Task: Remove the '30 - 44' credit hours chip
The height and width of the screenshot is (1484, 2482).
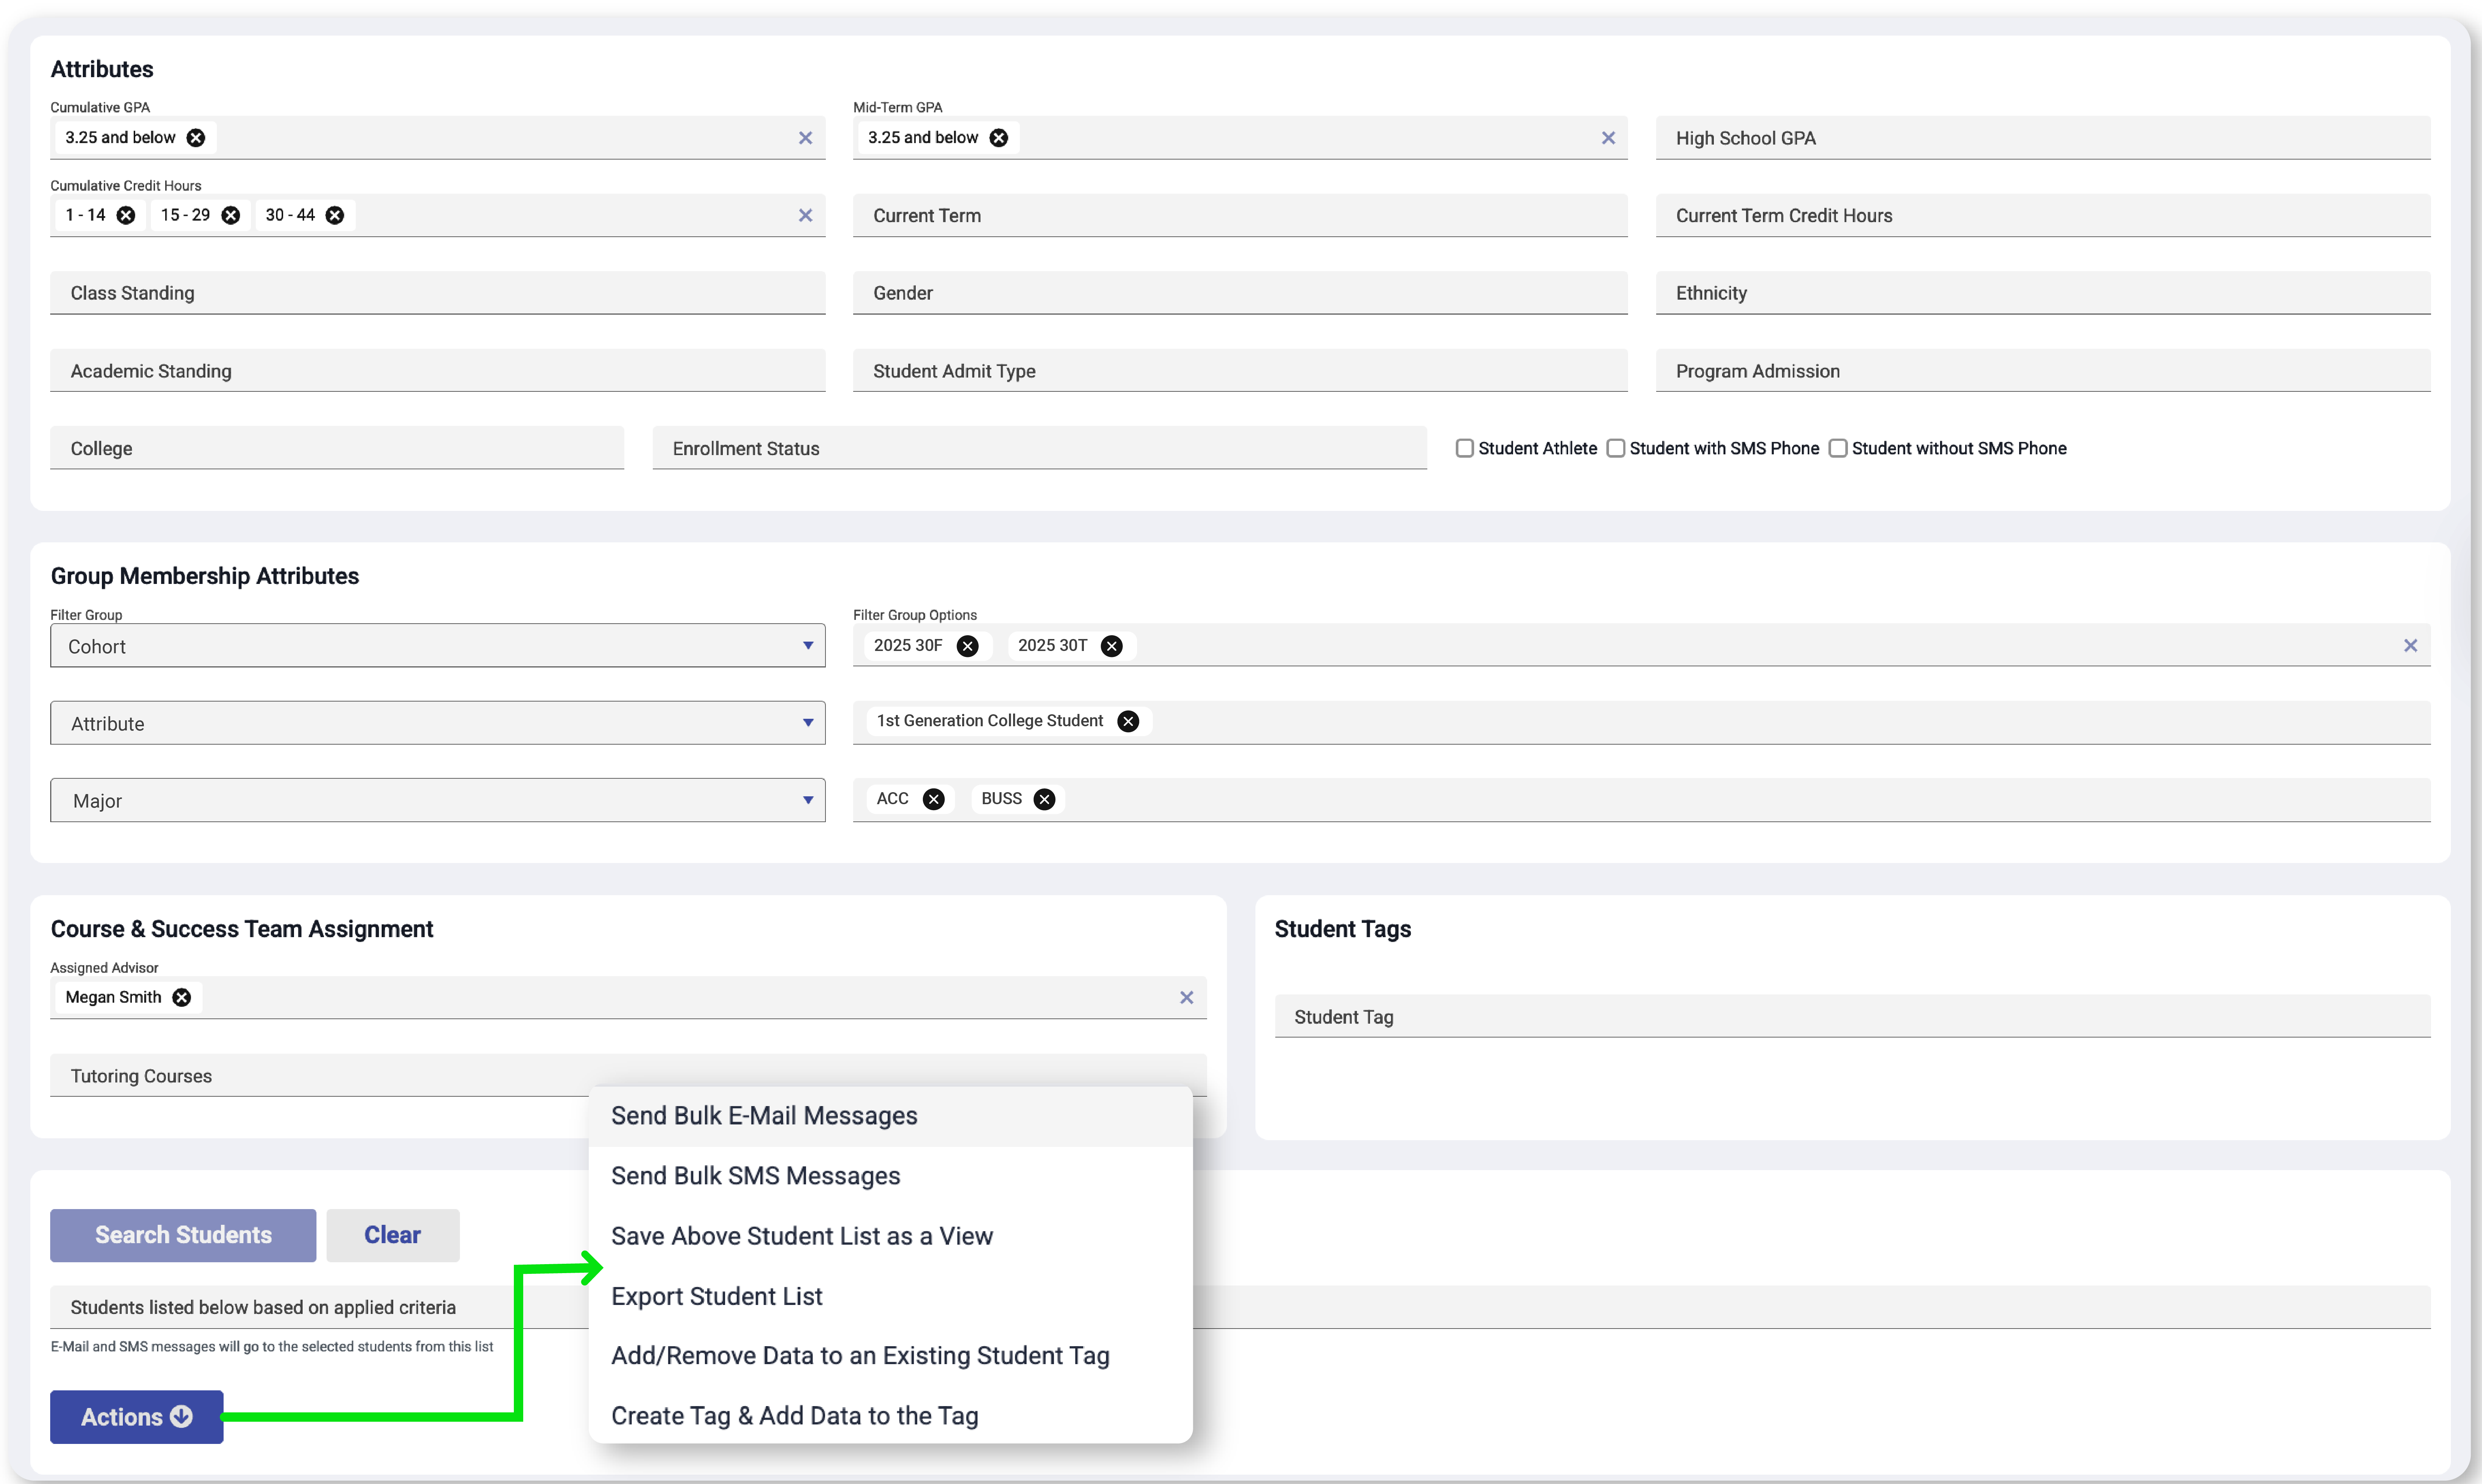Action: pos(335,215)
